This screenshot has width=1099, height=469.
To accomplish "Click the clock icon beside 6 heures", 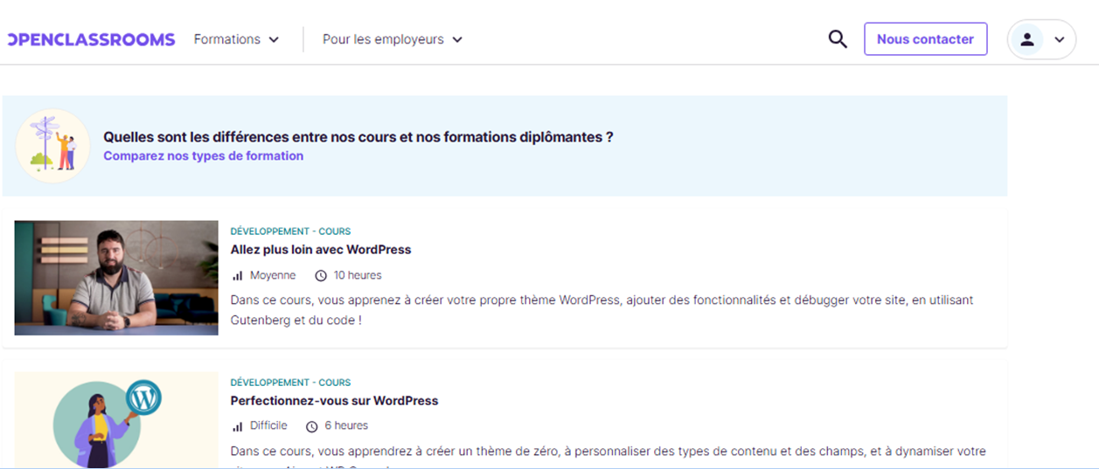I will pyautogui.click(x=312, y=426).
